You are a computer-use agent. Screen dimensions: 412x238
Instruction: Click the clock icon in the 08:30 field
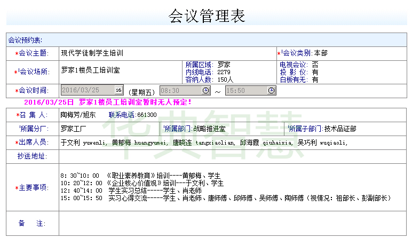206,90
